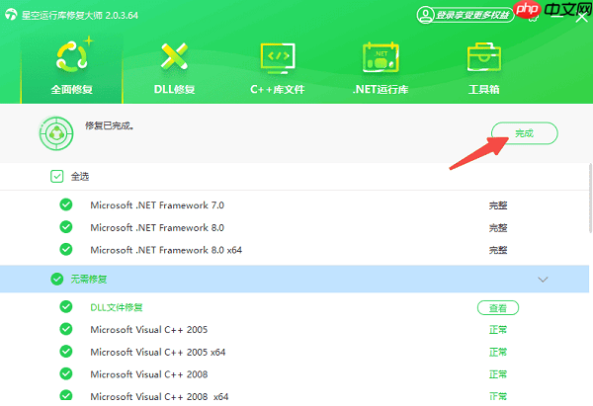The width and height of the screenshot is (593, 406).
Task: Click 正常 status for Visual C++ 2005
Action: pos(498,330)
